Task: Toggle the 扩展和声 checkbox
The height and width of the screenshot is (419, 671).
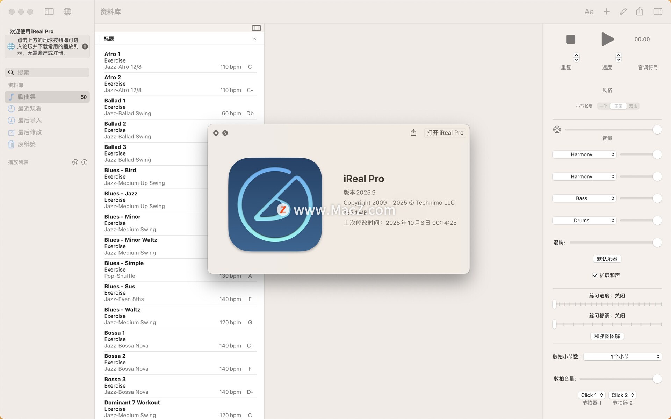Action: point(595,275)
